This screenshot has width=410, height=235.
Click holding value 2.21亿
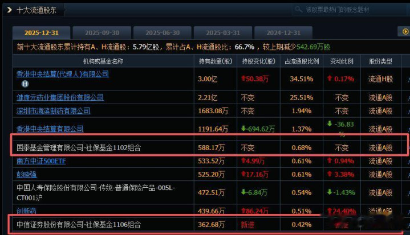click(x=208, y=97)
